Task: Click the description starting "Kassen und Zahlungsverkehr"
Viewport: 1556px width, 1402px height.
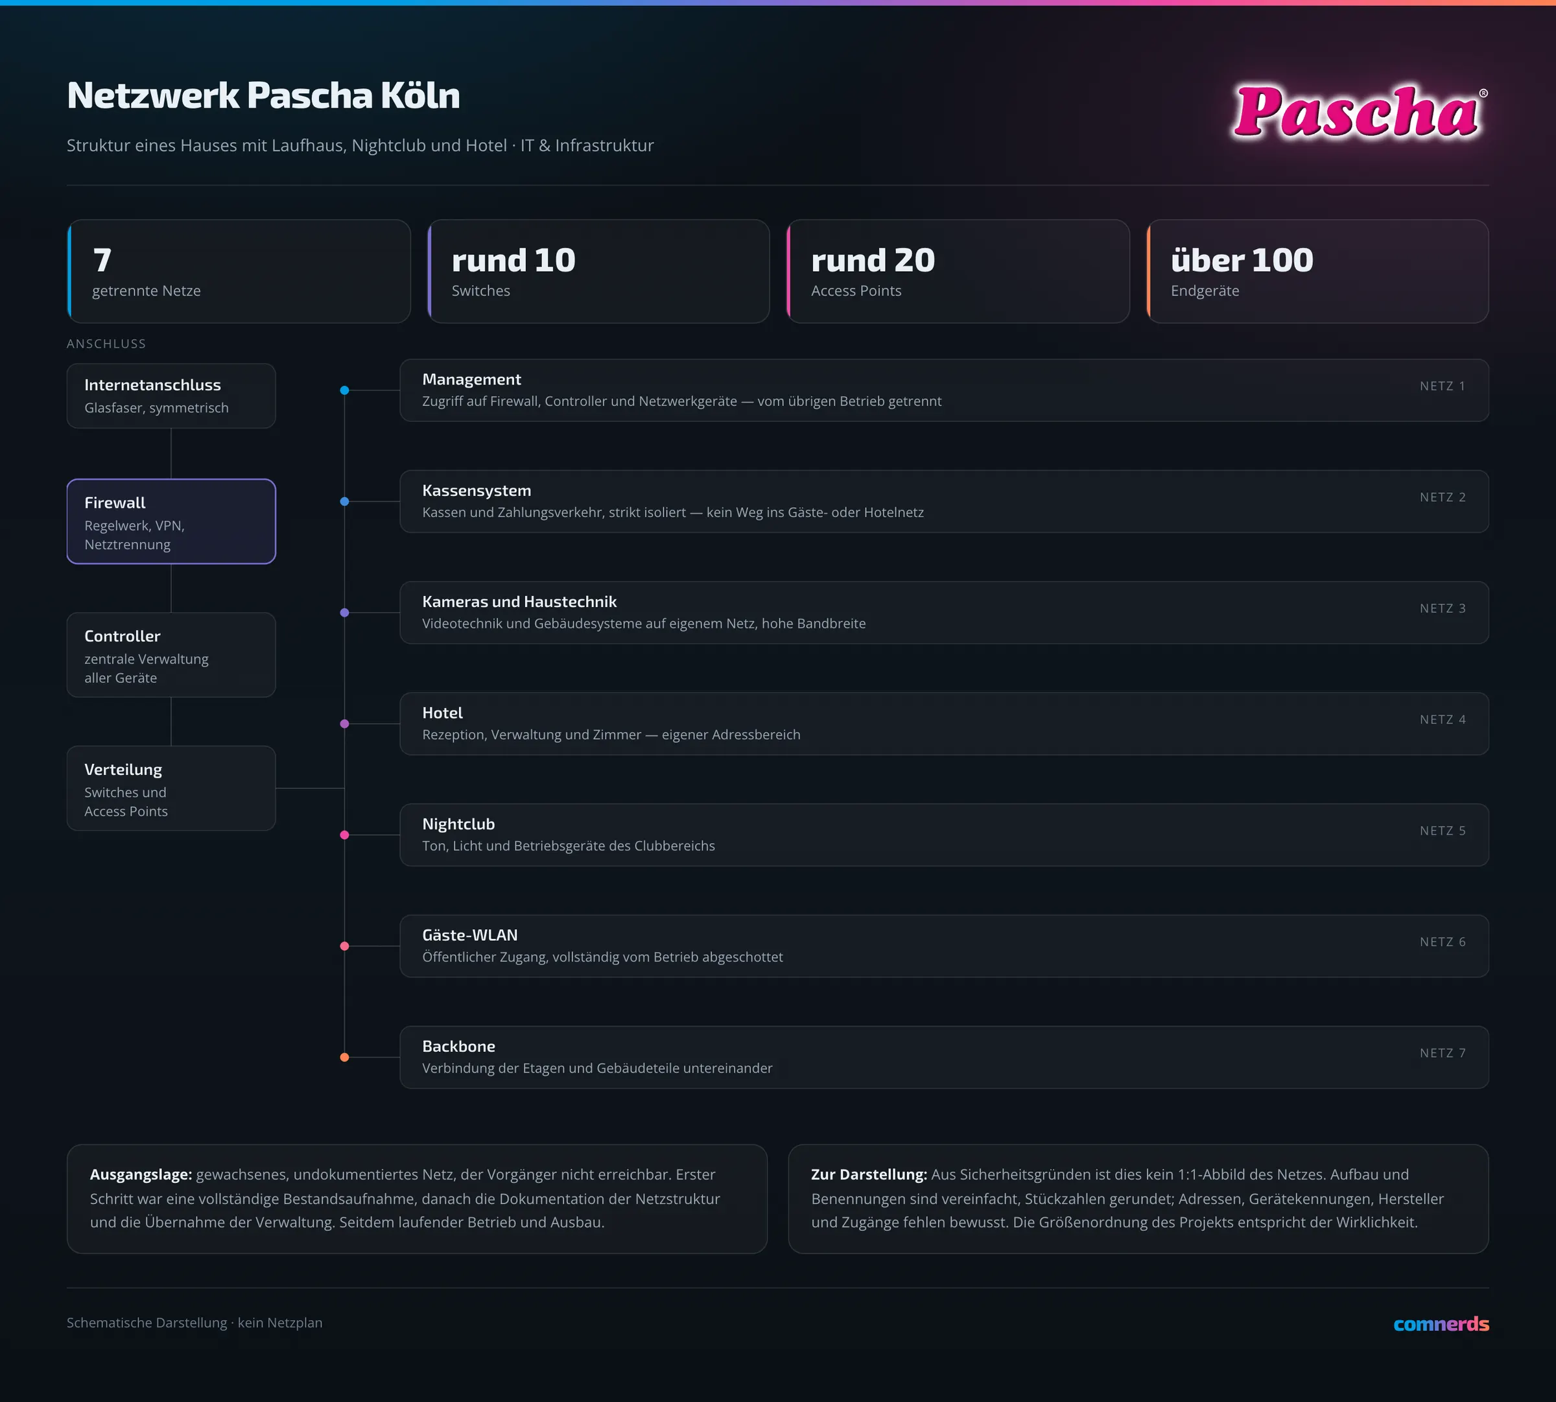Action: pyautogui.click(x=672, y=512)
